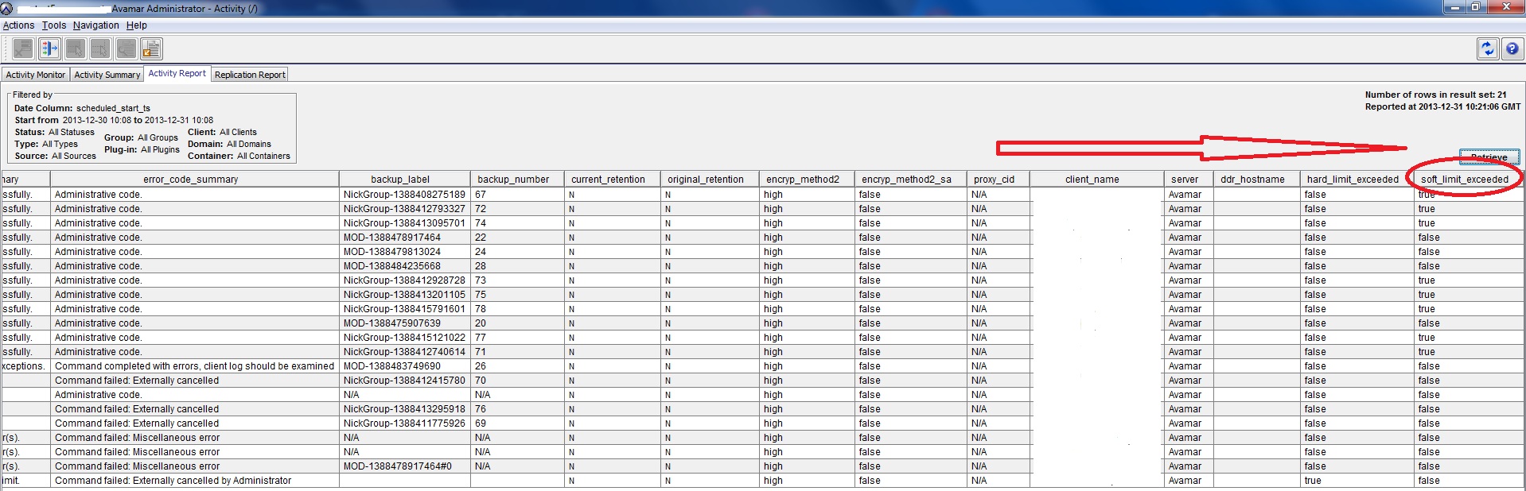1526x491 pixels.
Task: Select backup label MOD-1388478917464 cell
Action: coord(404,238)
